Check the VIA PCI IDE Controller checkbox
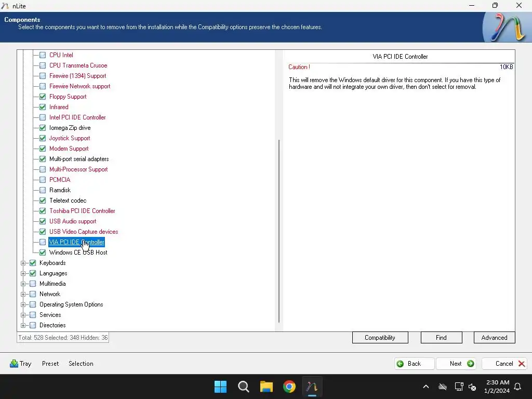This screenshot has height=399, width=532. click(x=43, y=242)
